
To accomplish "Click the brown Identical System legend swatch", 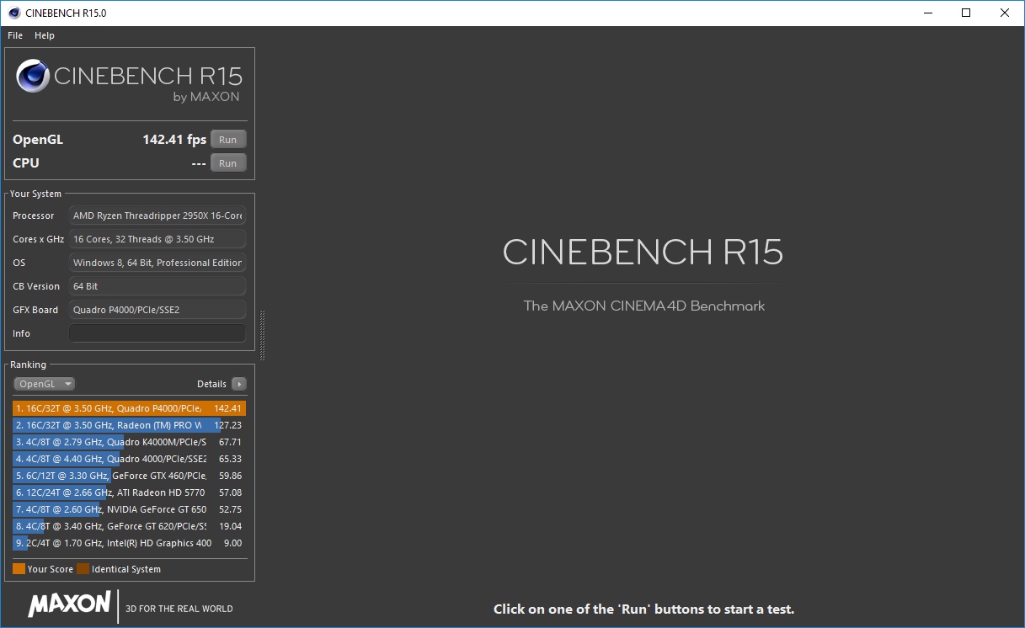I will [83, 569].
